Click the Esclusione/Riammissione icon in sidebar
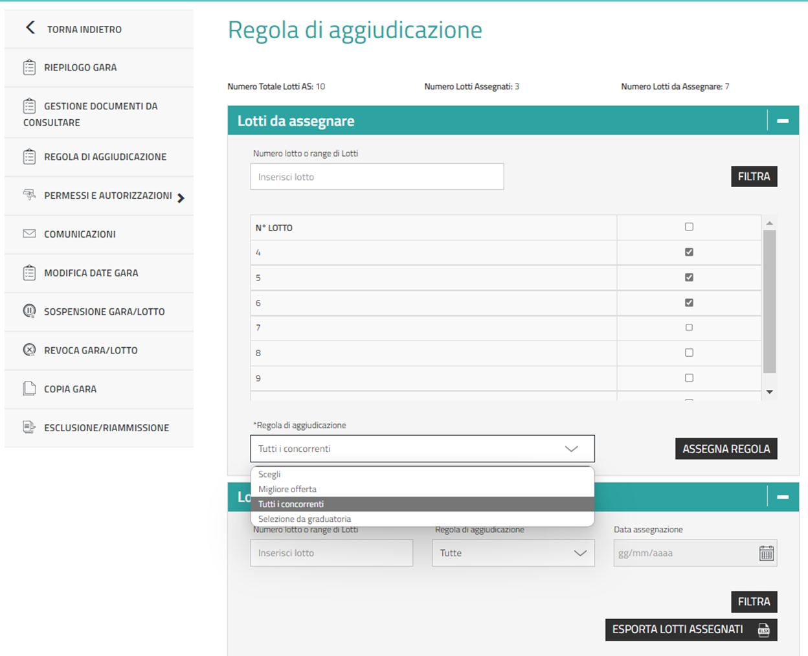 29,427
